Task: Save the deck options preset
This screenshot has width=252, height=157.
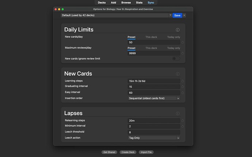Action: 177,15
